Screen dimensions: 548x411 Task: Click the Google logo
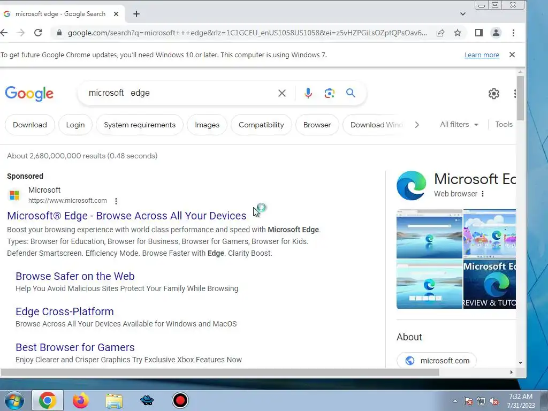click(29, 93)
